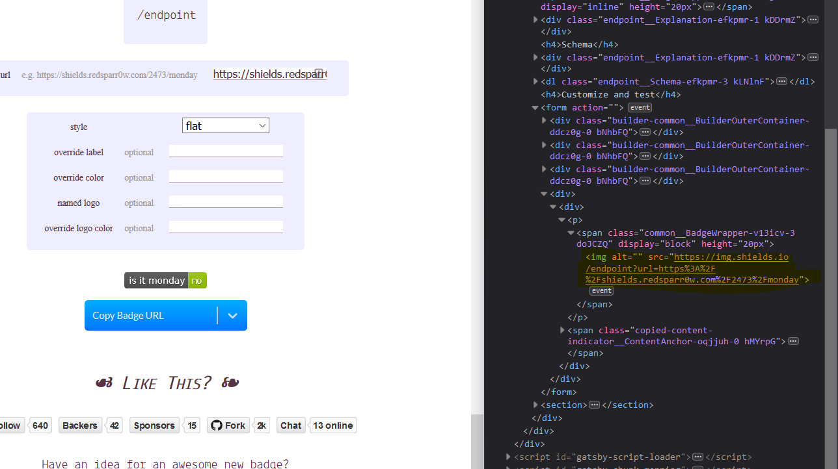Select the h4 Customize and test line
Screen dimensions: 838x469
611,95
